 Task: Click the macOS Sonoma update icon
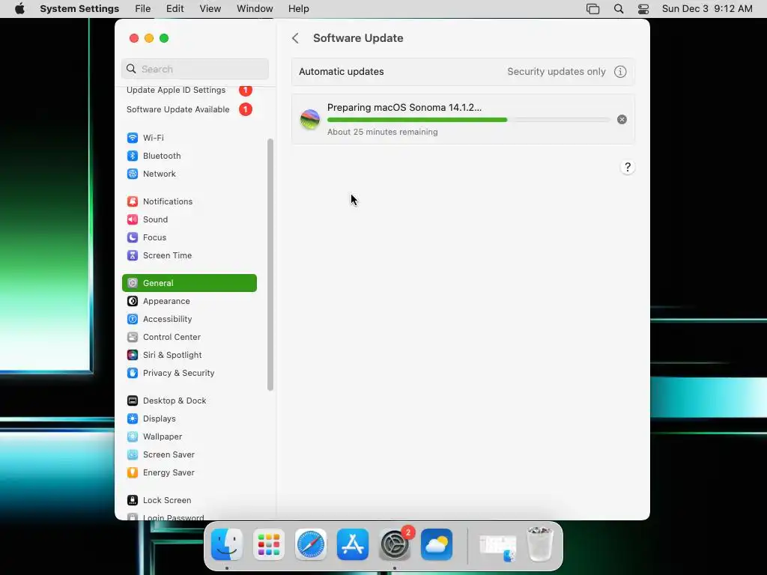[310, 120]
